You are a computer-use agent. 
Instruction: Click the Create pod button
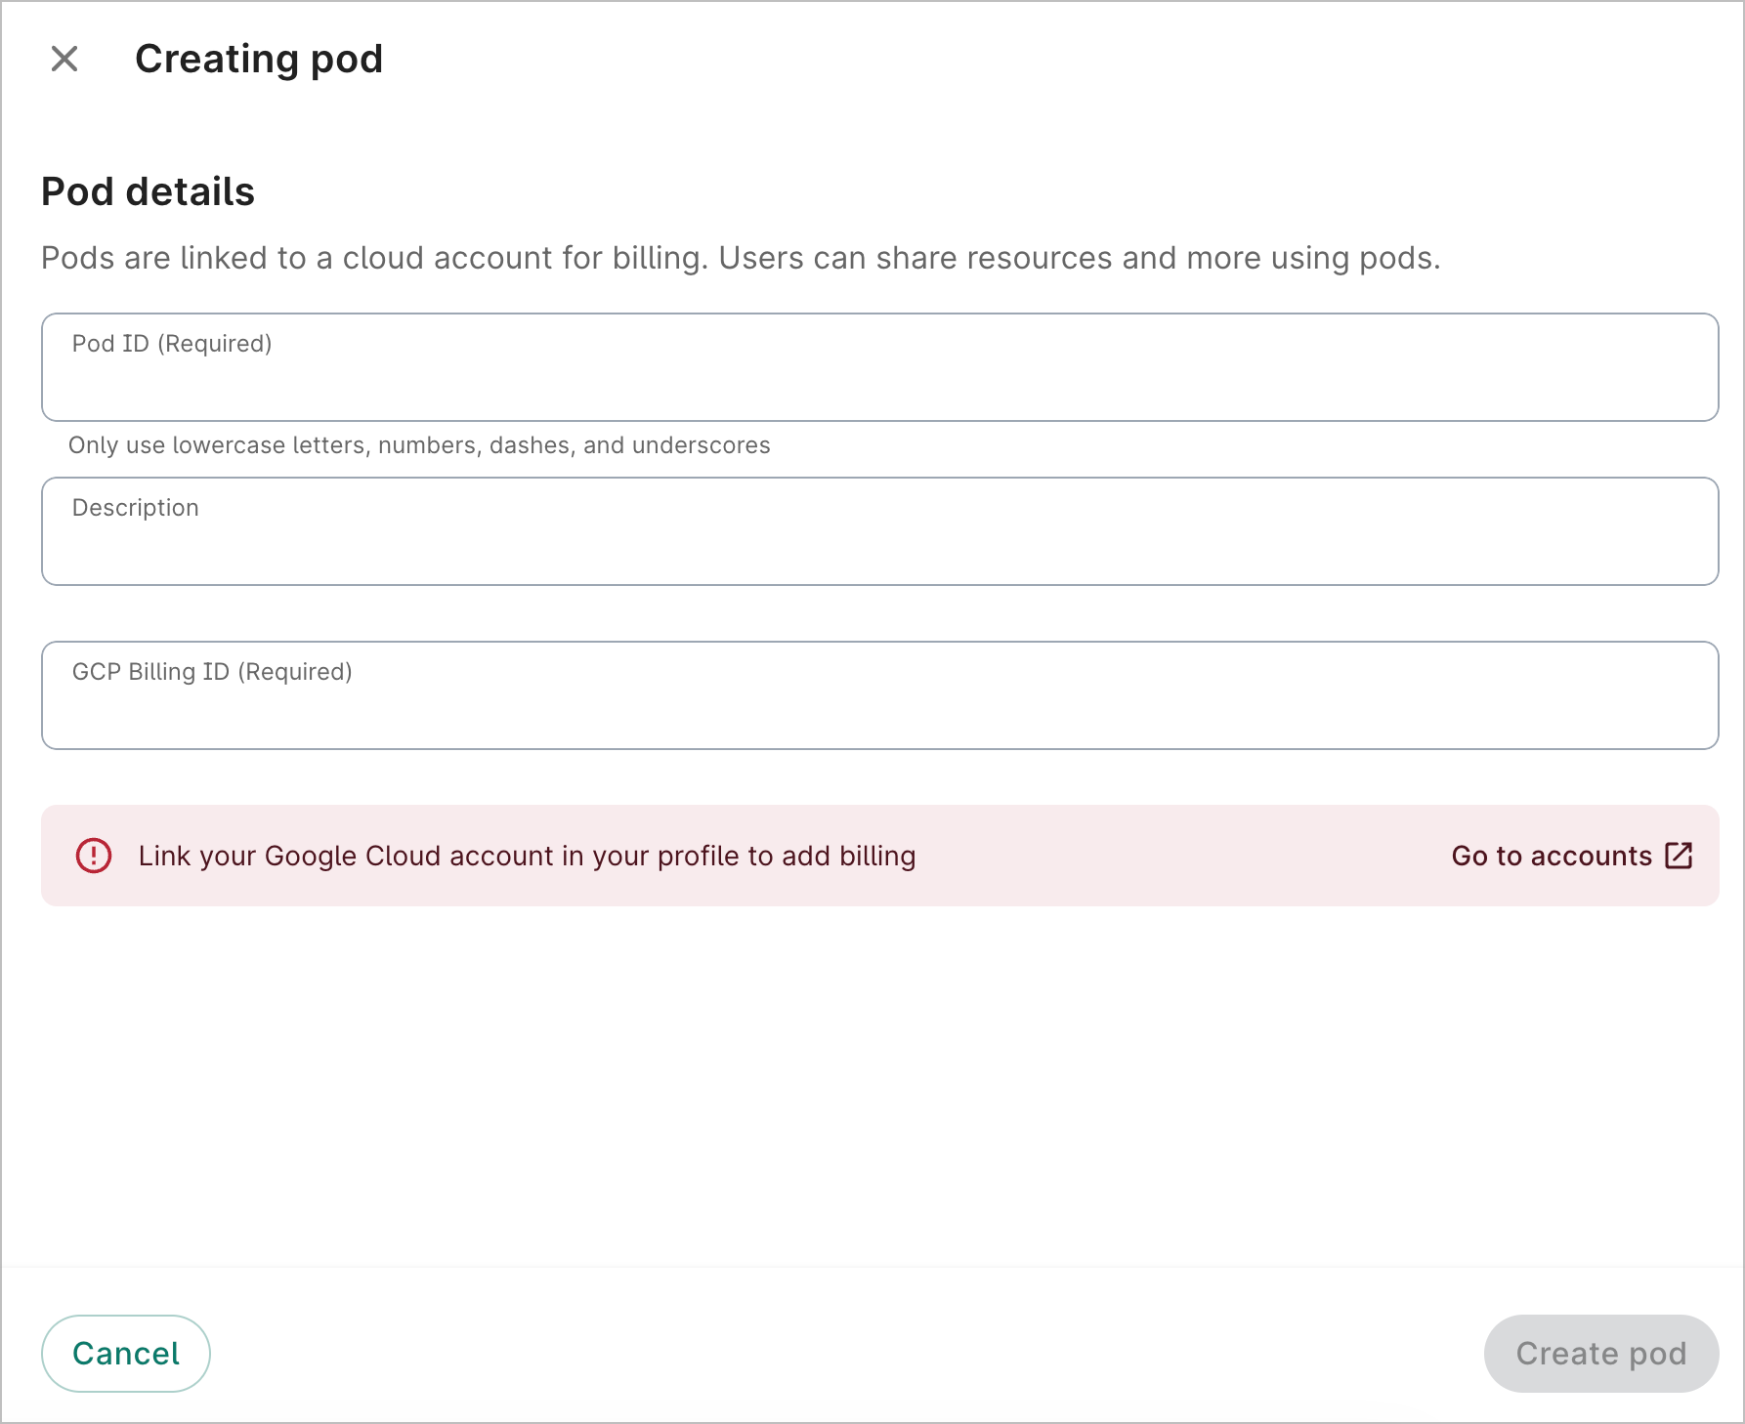click(x=1599, y=1353)
